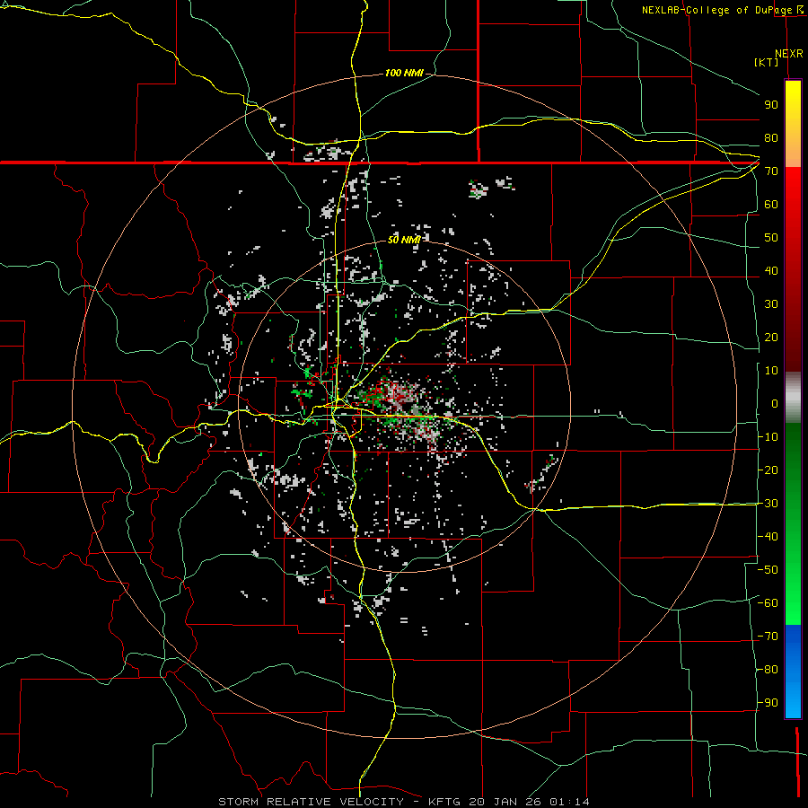The image size is (808, 808).
Task: Click the -40 value on the scale
Action: click(x=768, y=537)
